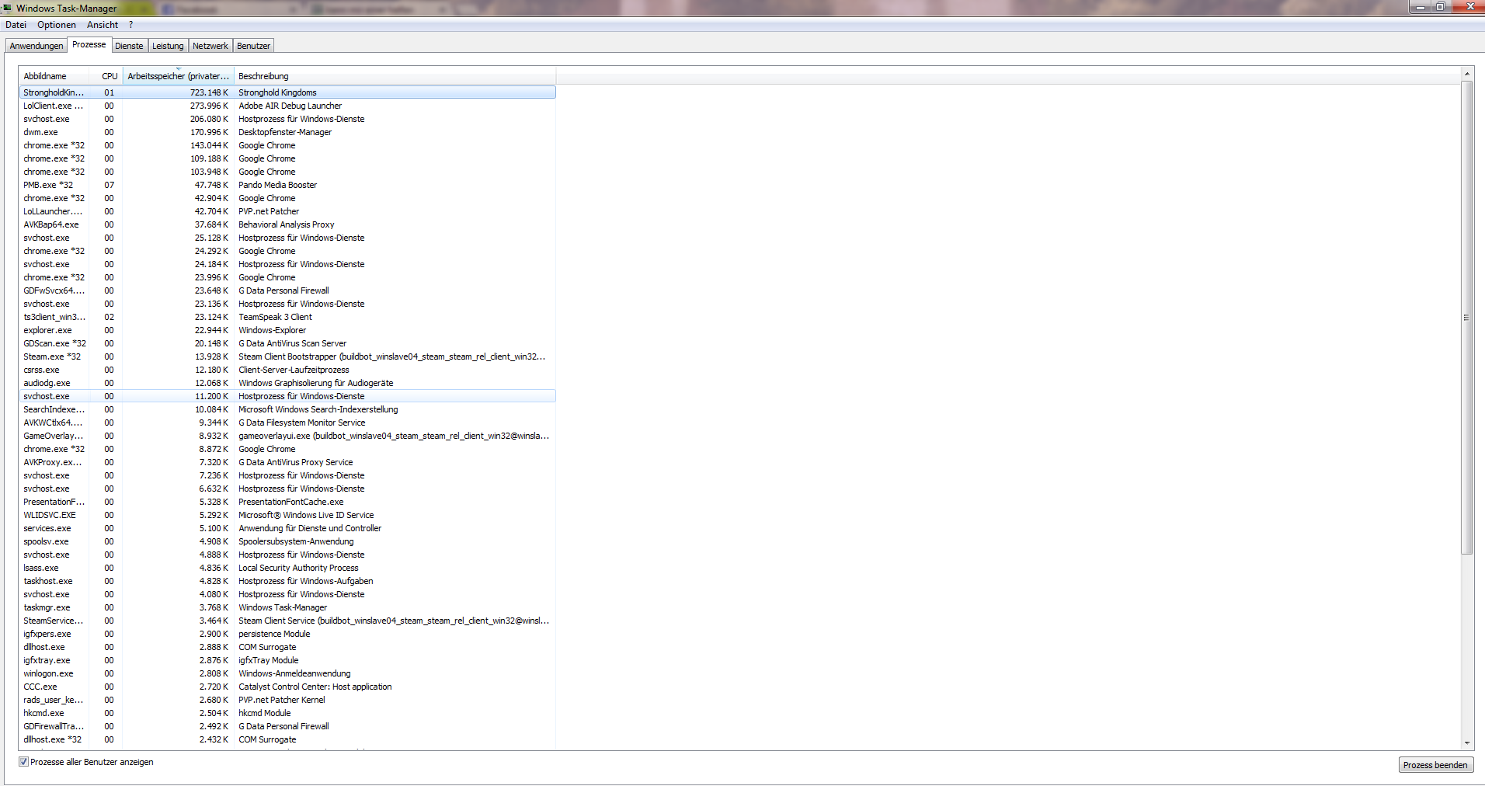The width and height of the screenshot is (1485, 786).
Task: Select the GDScan.exe *32 process
Action: pos(287,343)
